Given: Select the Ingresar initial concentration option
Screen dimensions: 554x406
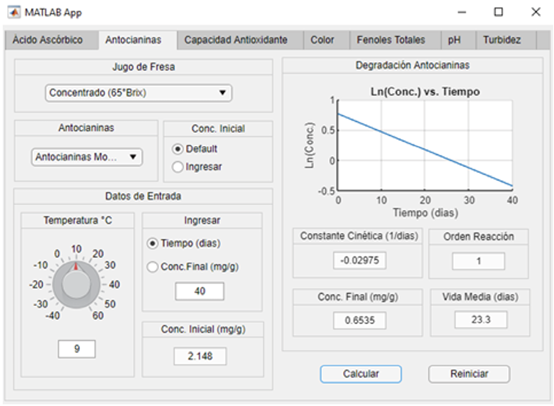Looking at the screenshot, I should [178, 167].
